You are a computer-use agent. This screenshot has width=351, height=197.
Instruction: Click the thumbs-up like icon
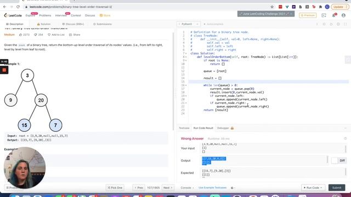tap(21, 34)
